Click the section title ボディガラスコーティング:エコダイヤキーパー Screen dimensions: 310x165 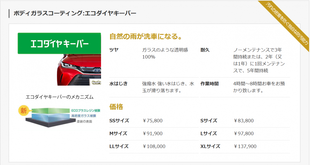pyautogui.click(x=75, y=13)
